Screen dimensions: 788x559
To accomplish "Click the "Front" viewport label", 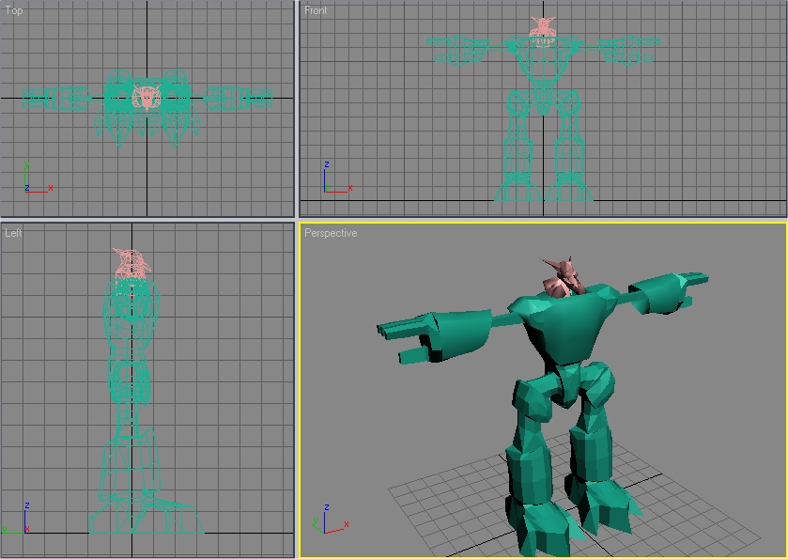I will [x=316, y=10].
